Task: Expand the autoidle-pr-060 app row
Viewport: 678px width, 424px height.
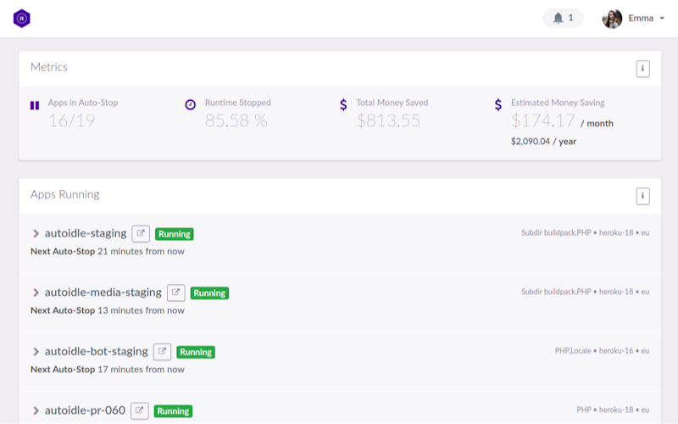Action: coord(36,411)
